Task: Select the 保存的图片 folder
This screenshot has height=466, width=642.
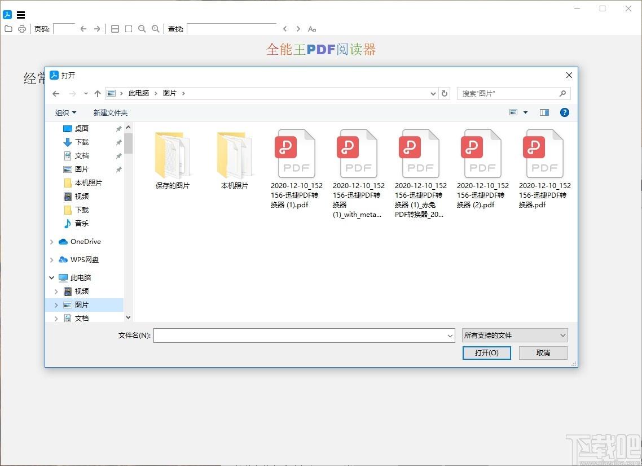Action: [173, 160]
